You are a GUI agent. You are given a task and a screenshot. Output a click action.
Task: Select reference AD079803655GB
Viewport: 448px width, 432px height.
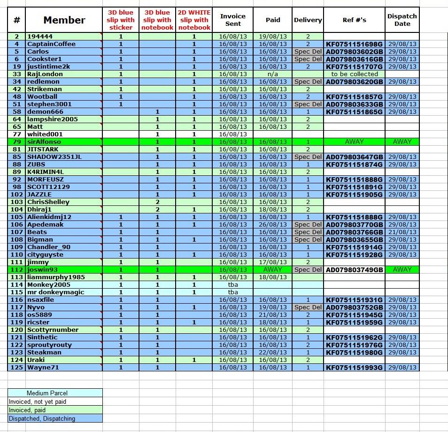(x=354, y=240)
